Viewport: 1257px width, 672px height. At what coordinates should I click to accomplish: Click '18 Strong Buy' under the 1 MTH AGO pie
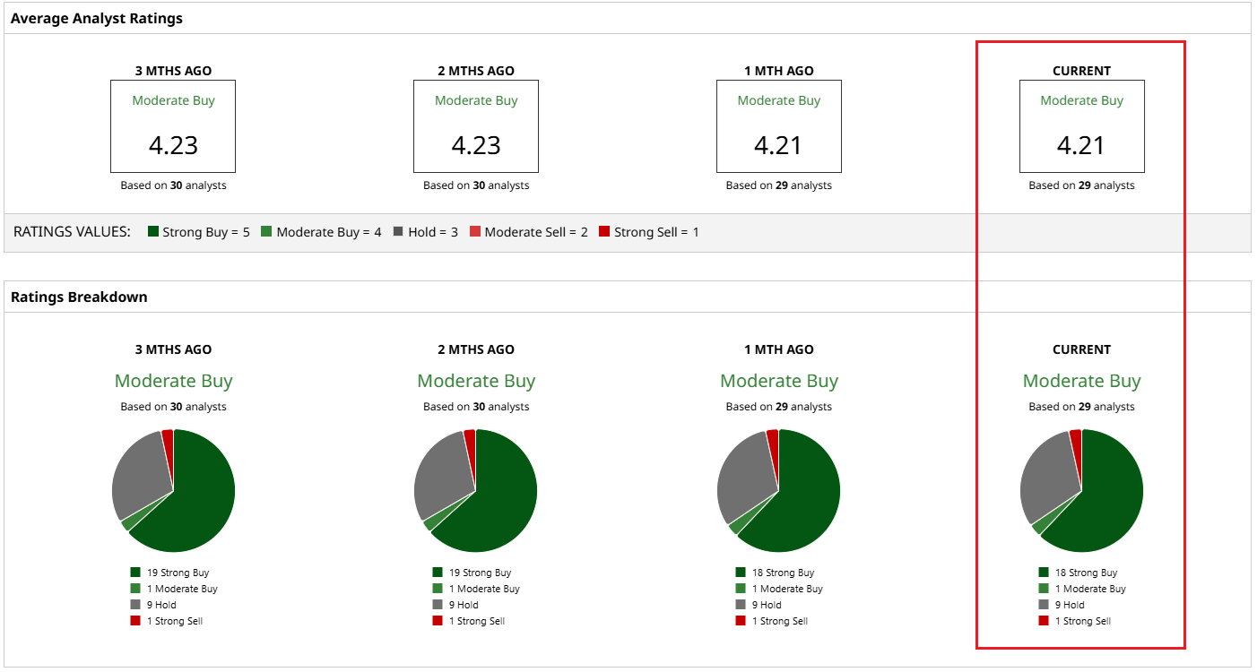tap(784, 573)
